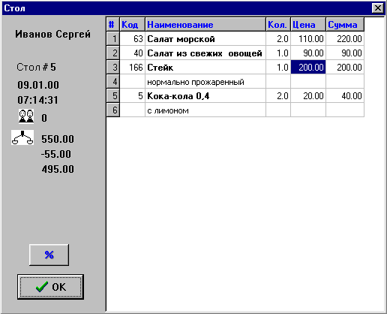
Task: Click the waiter name Иванов Сергей
Action: click(52, 34)
